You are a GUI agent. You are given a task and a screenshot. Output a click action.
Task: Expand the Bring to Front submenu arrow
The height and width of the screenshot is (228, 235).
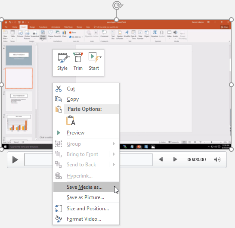(114, 154)
